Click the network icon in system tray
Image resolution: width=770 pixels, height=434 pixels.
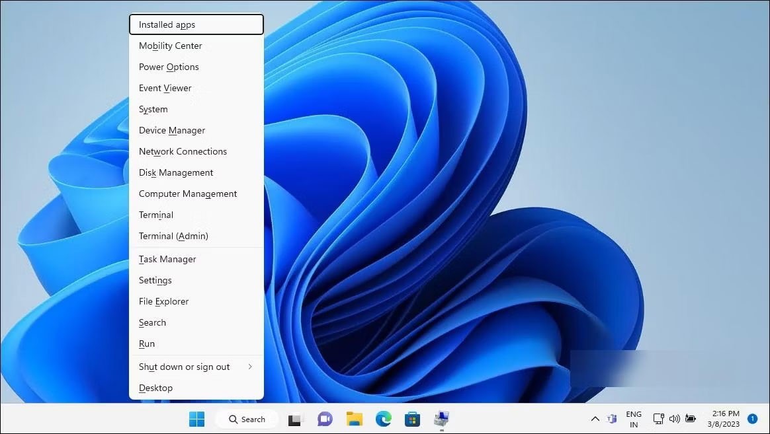658,419
